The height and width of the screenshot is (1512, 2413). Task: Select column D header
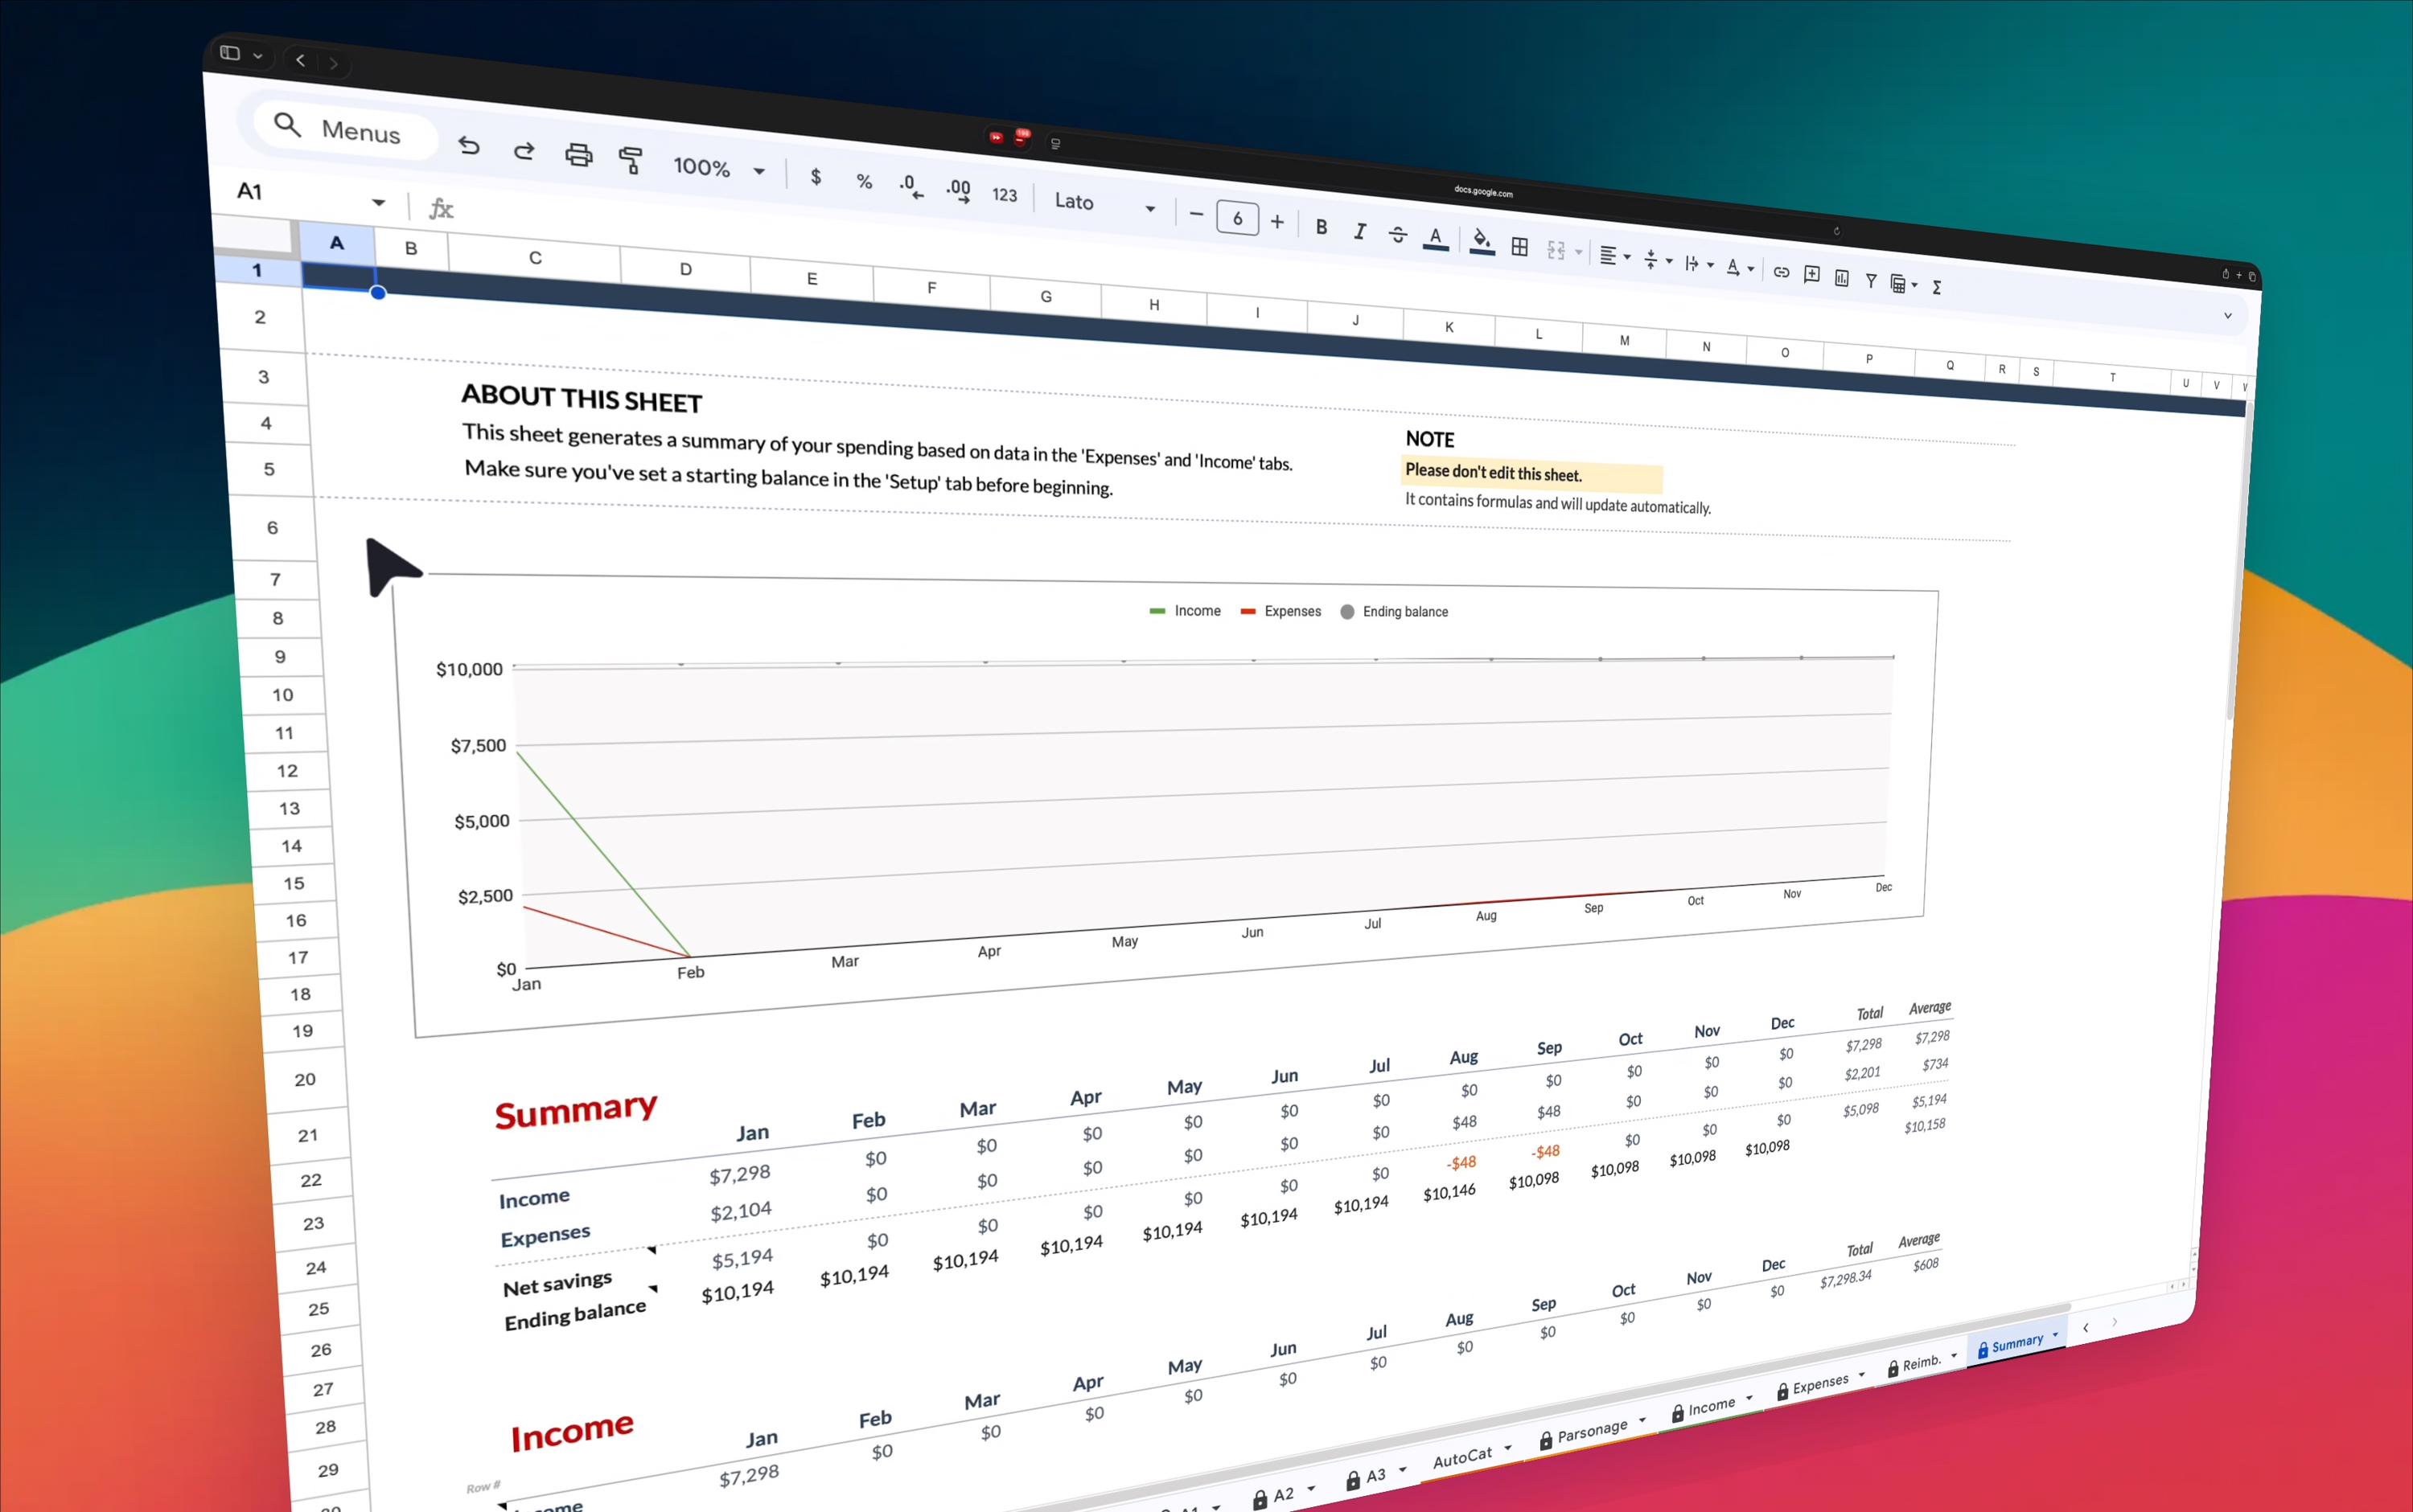click(x=685, y=270)
